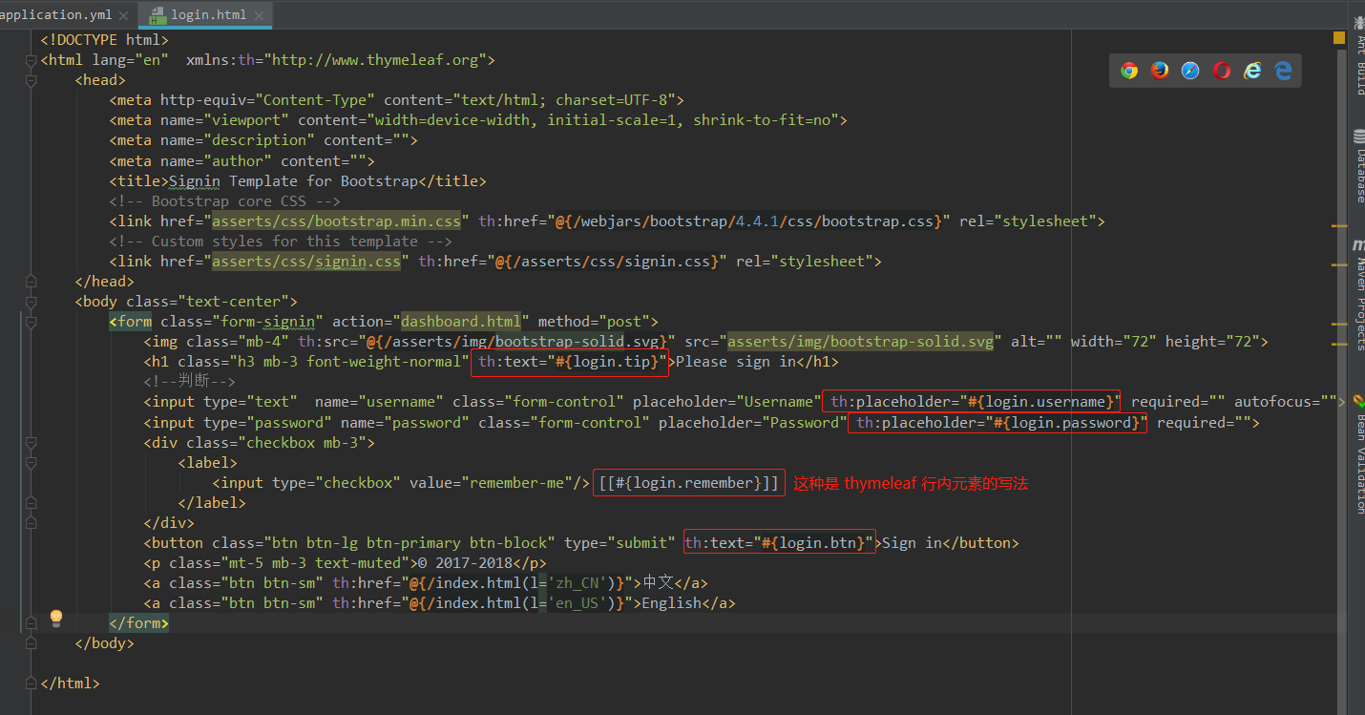
Task: Click the "<!--判断-->" comment
Action: 190,382
